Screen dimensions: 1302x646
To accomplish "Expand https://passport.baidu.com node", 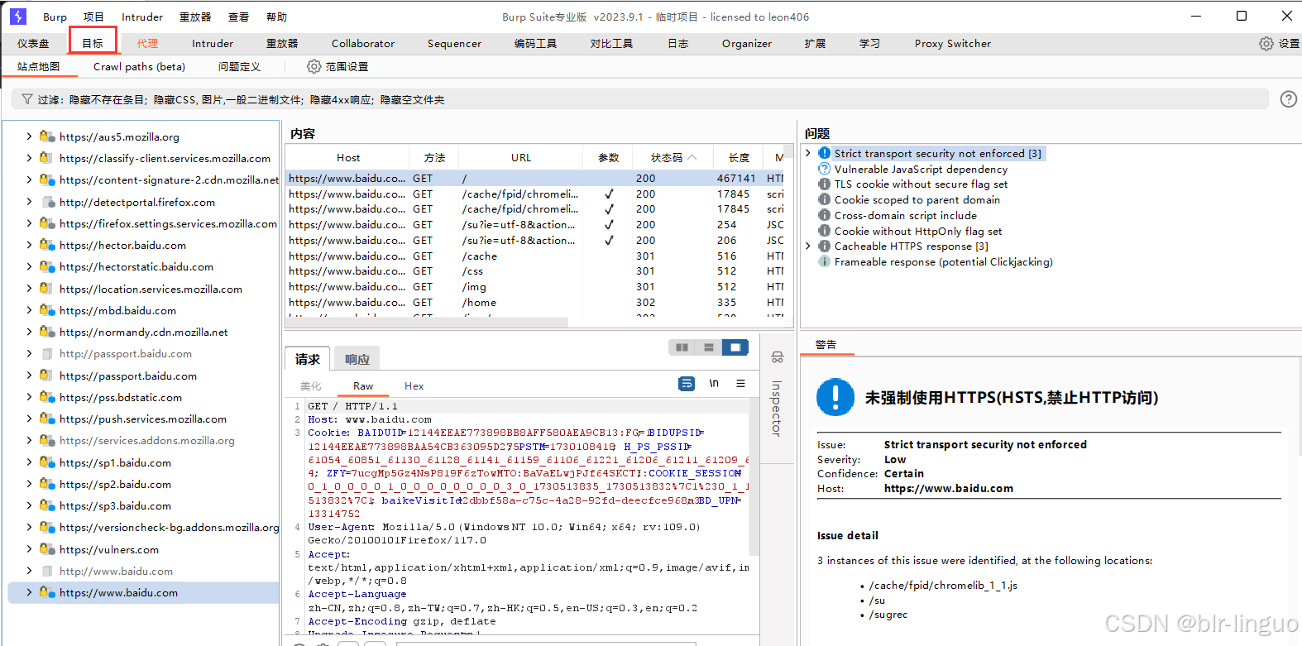I will coord(29,376).
